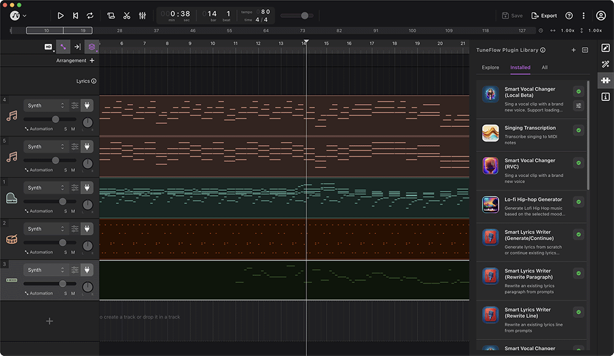Click the piano instrument icon on track 1
Image resolution: width=614 pixels, height=356 pixels.
coord(12,198)
